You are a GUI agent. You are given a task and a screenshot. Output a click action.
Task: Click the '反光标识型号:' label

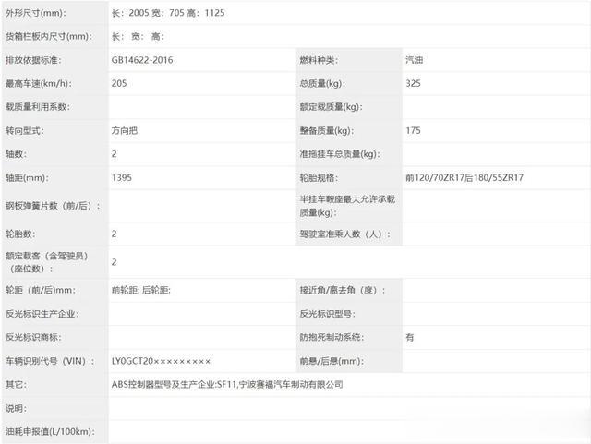click(x=327, y=314)
